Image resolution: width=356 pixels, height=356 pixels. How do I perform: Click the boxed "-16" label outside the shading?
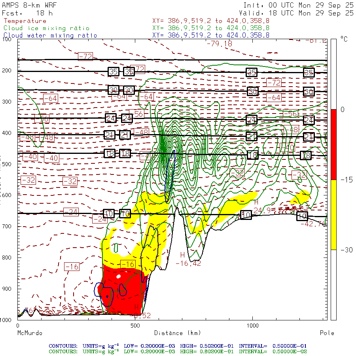[72, 267]
